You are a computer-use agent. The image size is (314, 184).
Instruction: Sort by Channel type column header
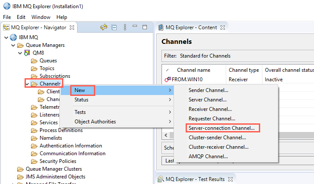tap(244, 70)
